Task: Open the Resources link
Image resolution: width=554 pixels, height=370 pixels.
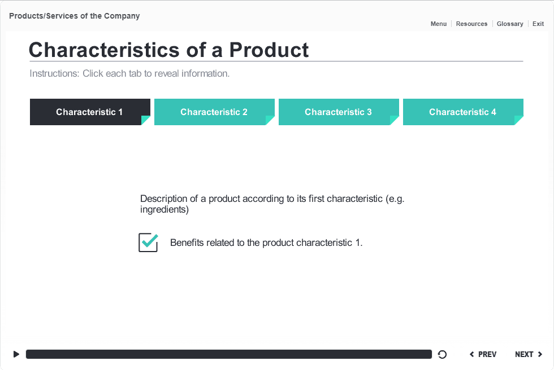Action: 471,24
